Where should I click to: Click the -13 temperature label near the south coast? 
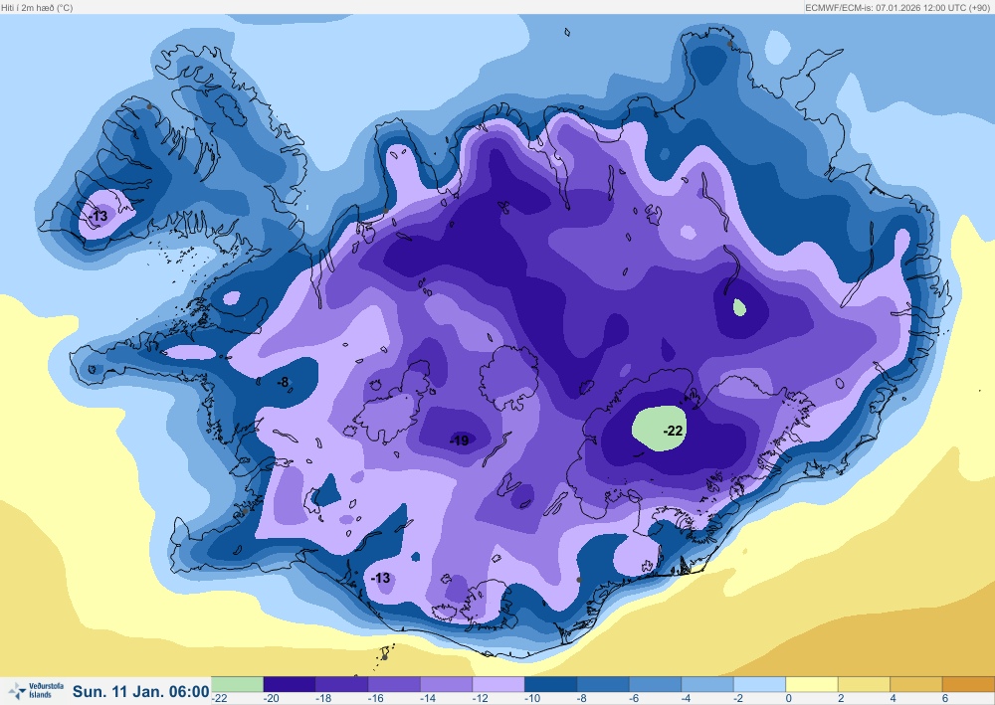click(x=380, y=578)
